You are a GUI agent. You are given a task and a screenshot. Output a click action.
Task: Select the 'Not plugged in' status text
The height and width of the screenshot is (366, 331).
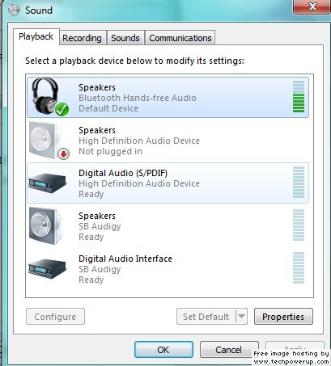click(110, 151)
